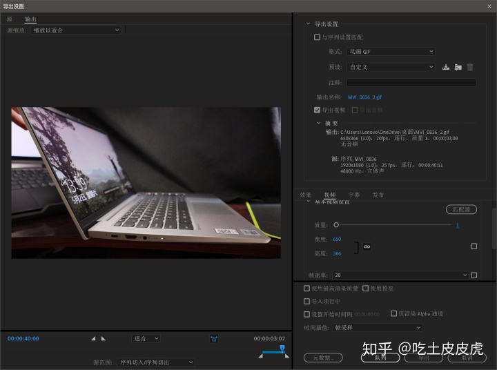The image size is (497, 370).
Task: Click the save preset icon
Action: click(446, 67)
